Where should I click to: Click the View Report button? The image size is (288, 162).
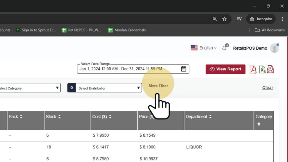tap(225, 69)
